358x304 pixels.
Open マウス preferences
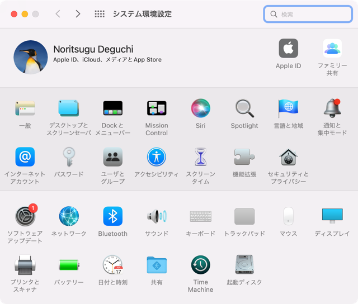pos(289,216)
